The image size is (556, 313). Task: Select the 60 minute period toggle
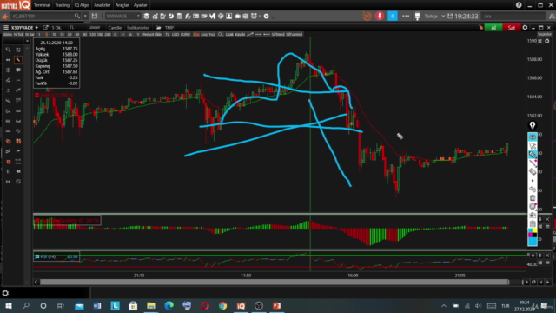click(84, 35)
